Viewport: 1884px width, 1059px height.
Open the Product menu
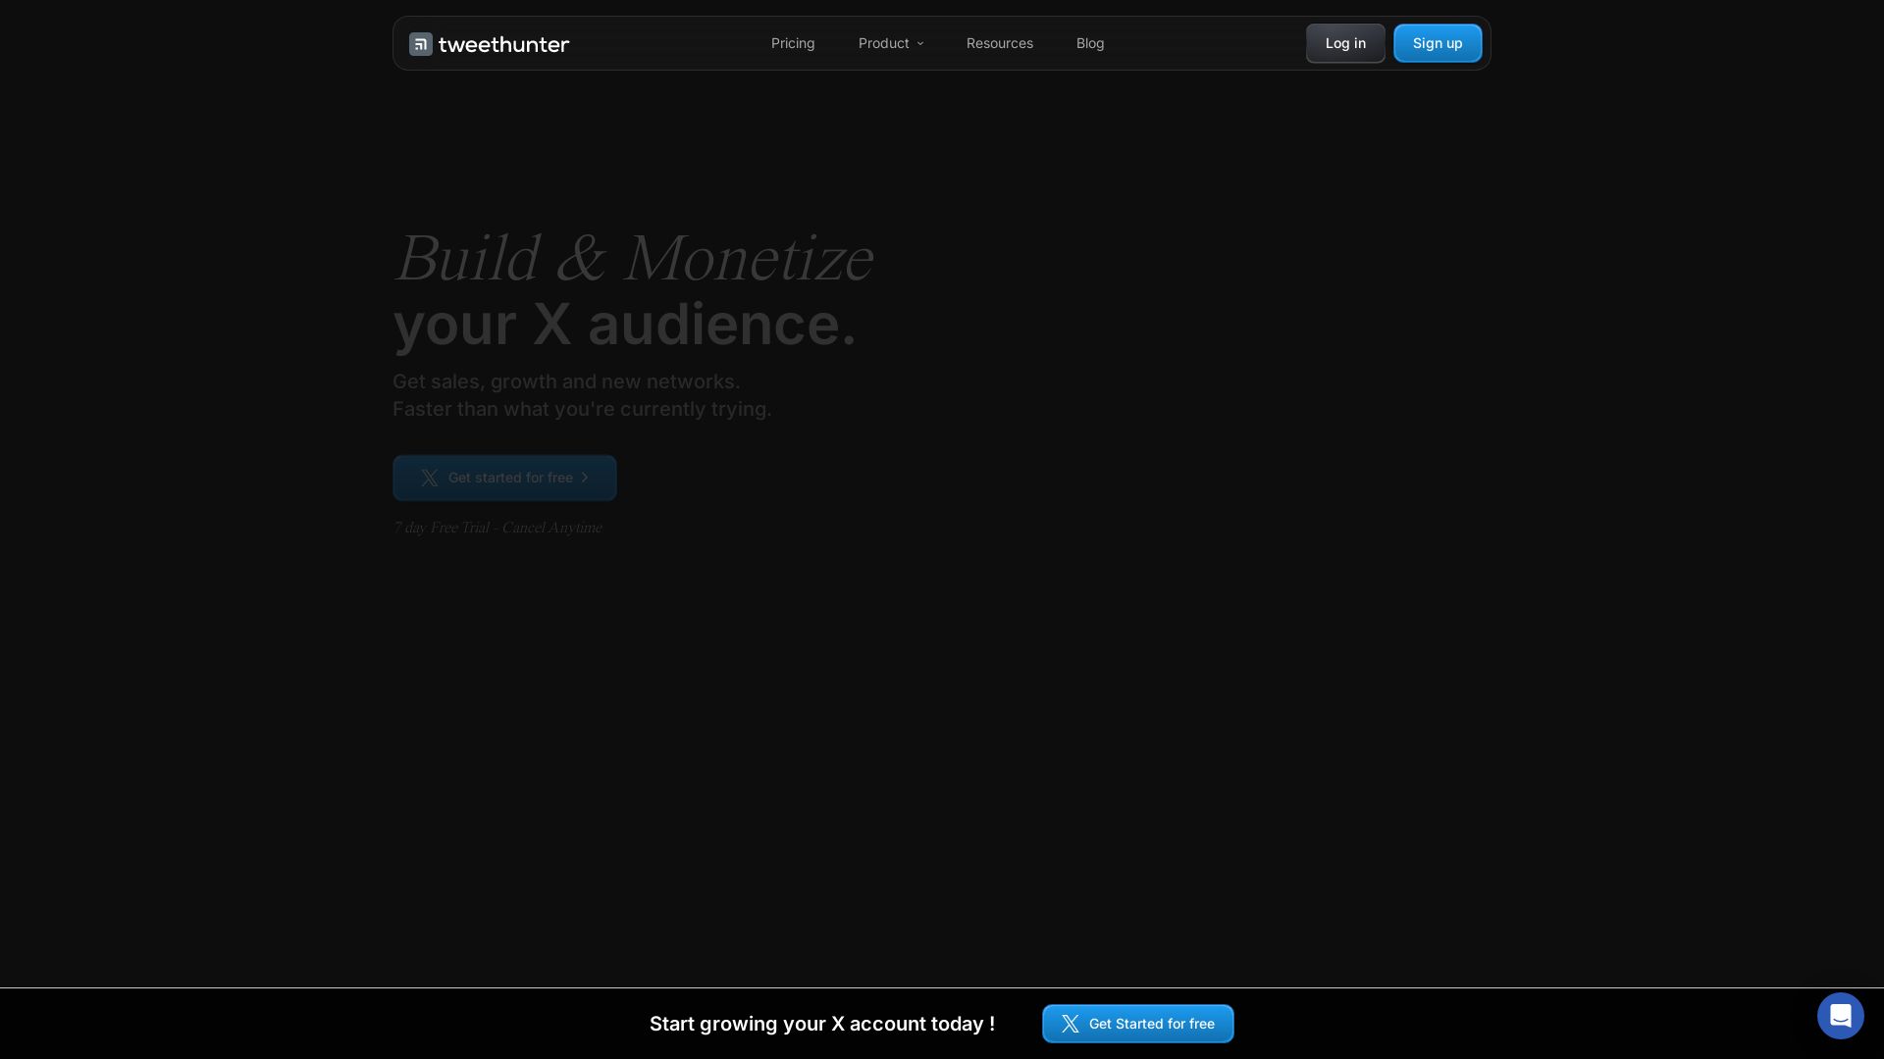883,43
